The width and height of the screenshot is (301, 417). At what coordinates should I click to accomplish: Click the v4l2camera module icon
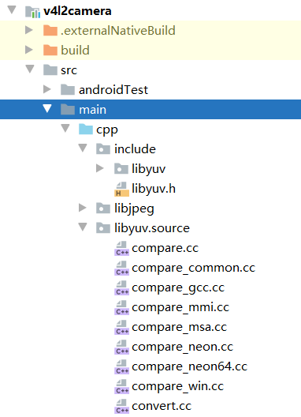click(x=32, y=12)
